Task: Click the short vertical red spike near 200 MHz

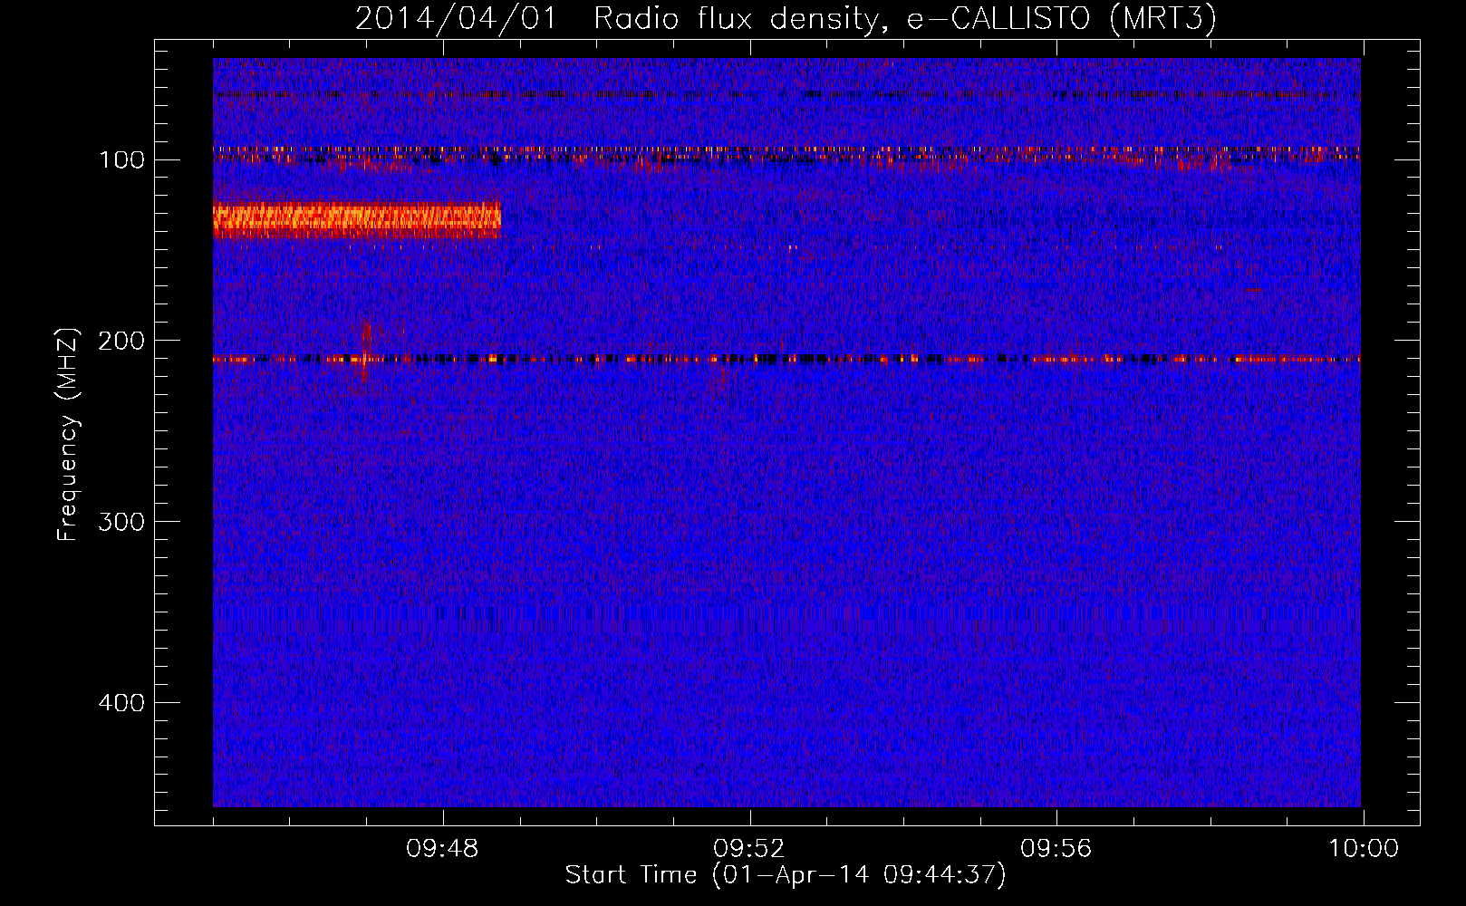Action: [x=366, y=352]
